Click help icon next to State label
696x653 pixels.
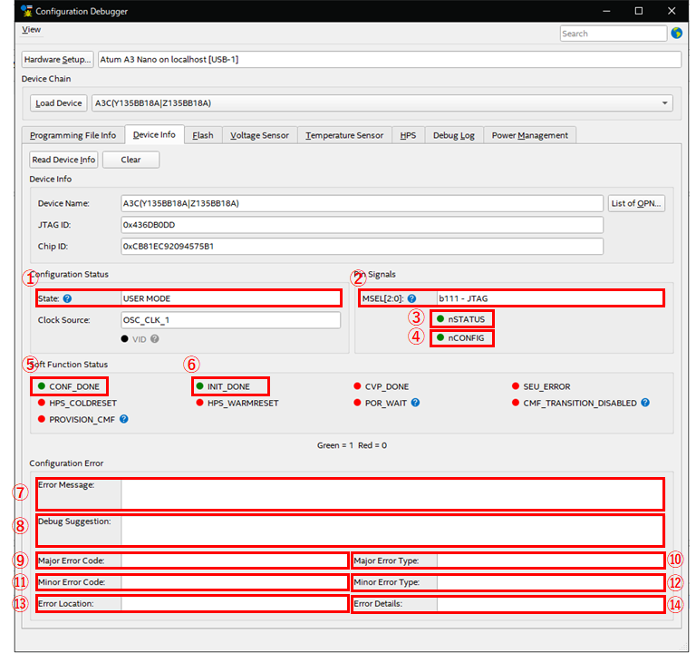[67, 298]
